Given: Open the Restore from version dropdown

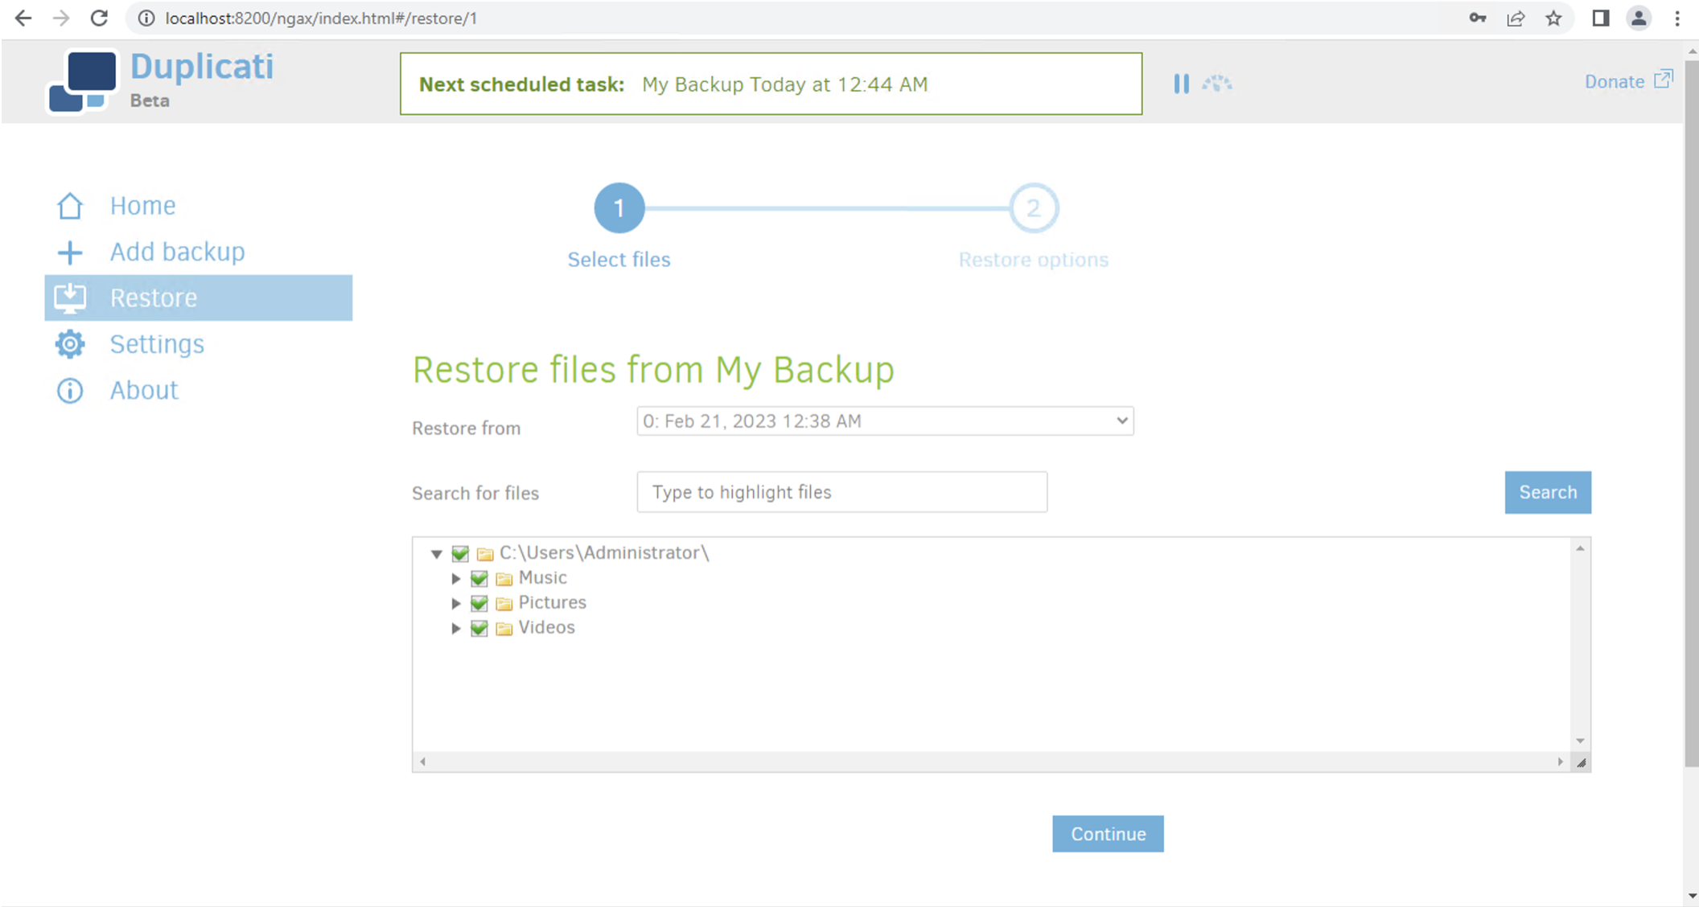Looking at the screenshot, I should (885, 421).
